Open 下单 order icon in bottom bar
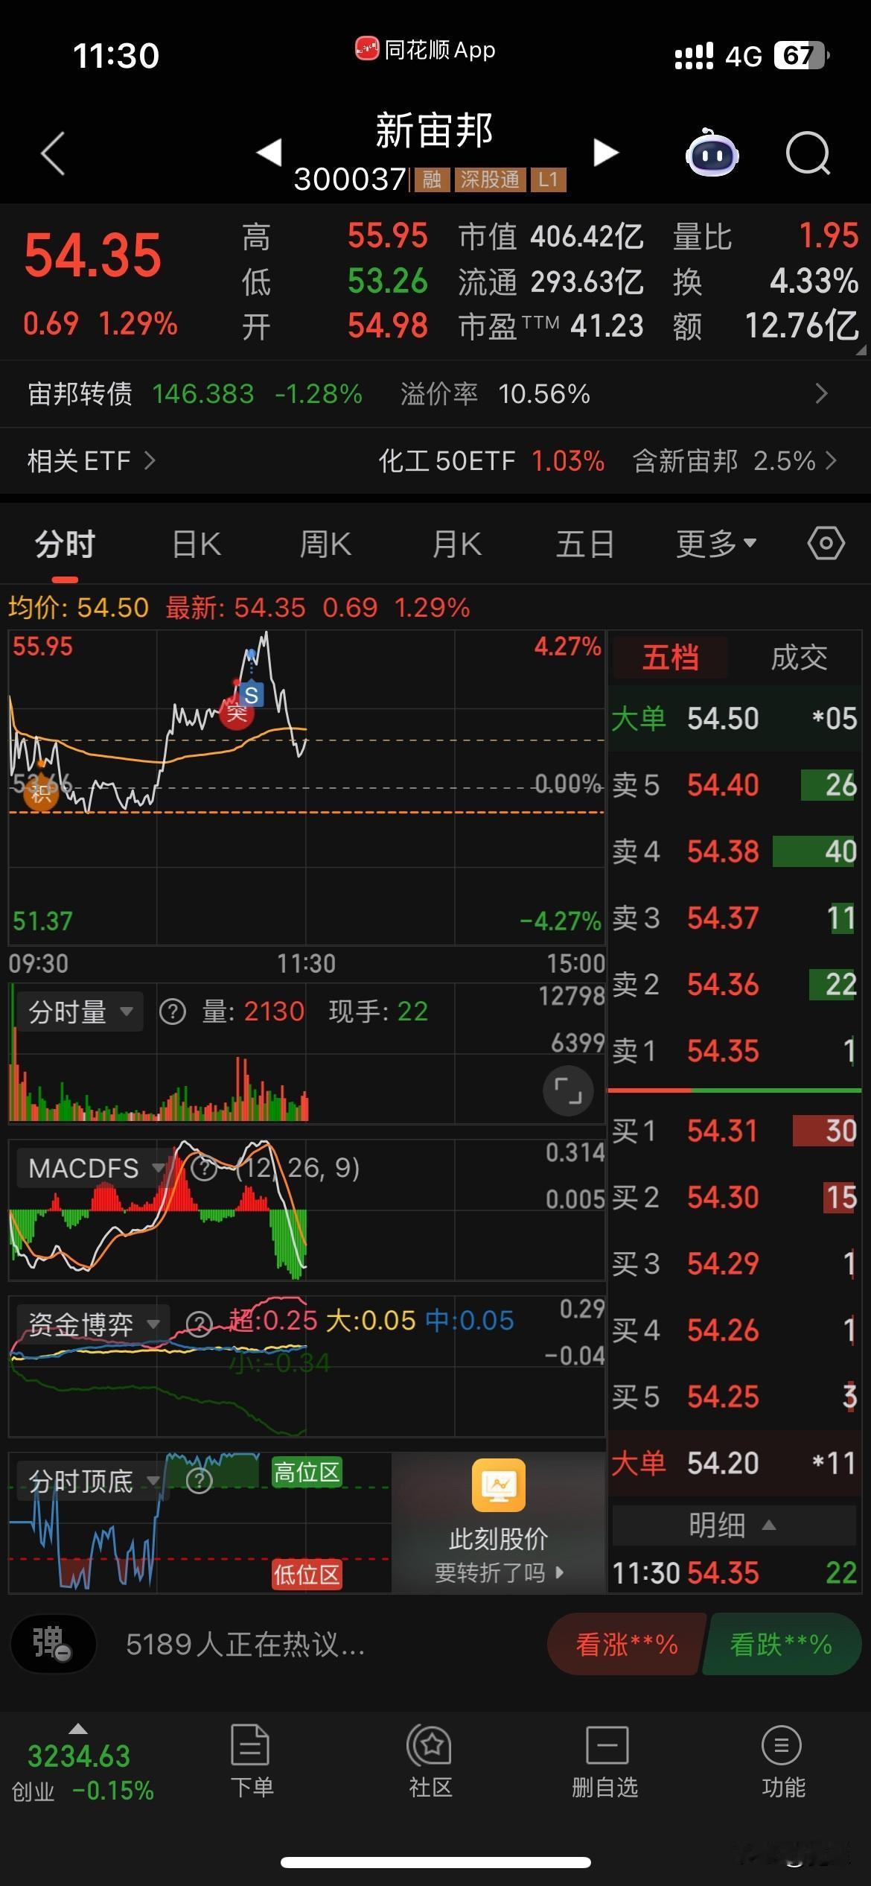 251,1761
